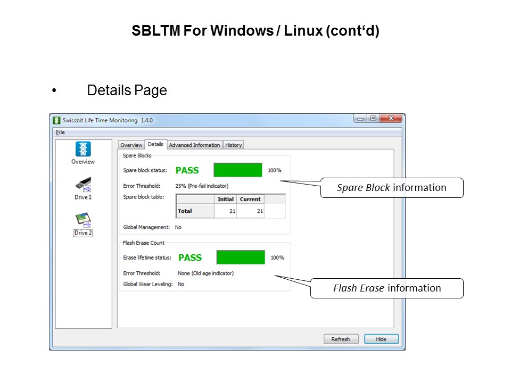This screenshot has width=511, height=383.
Task: Select the Drive 1 USB stick icon
Action: point(84,185)
